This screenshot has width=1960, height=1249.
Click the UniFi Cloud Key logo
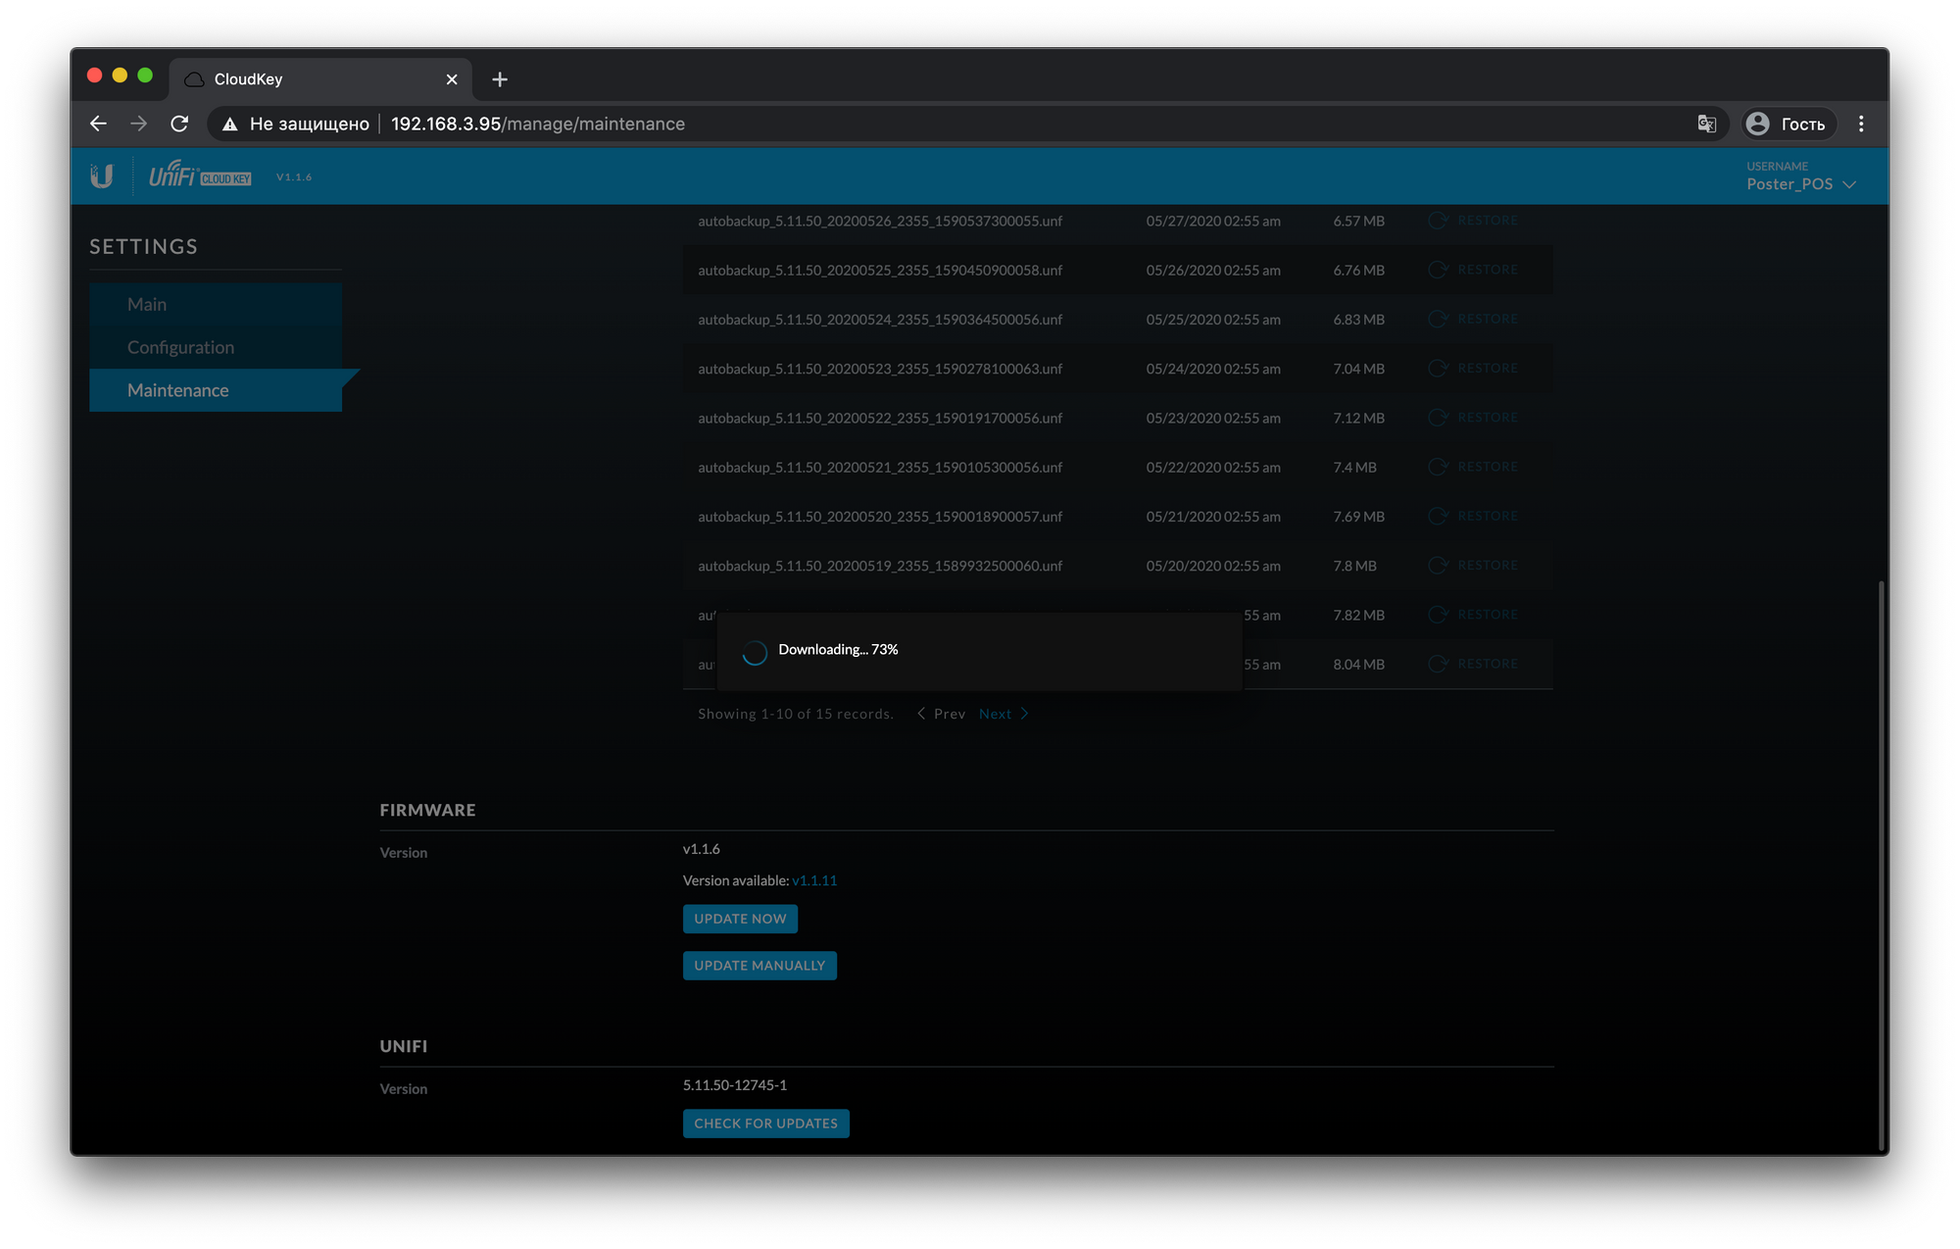click(x=200, y=175)
